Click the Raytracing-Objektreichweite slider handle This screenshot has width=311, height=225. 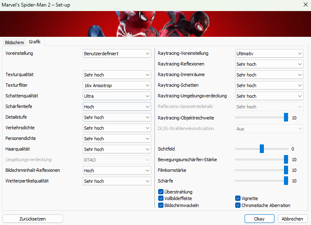[286, 117]
